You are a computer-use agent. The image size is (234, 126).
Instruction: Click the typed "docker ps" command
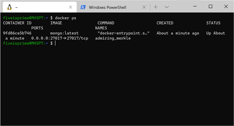(66, 18)
